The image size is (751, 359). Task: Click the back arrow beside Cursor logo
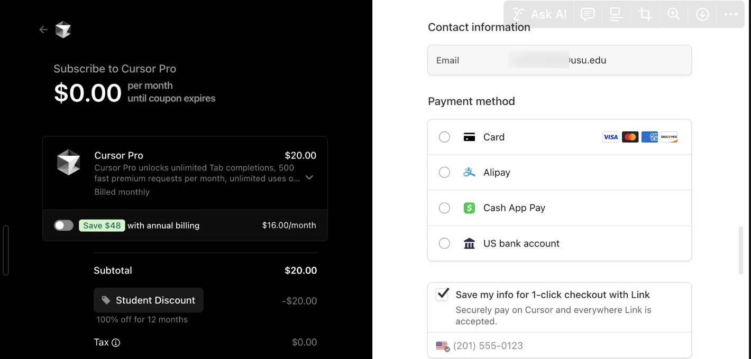43,30
